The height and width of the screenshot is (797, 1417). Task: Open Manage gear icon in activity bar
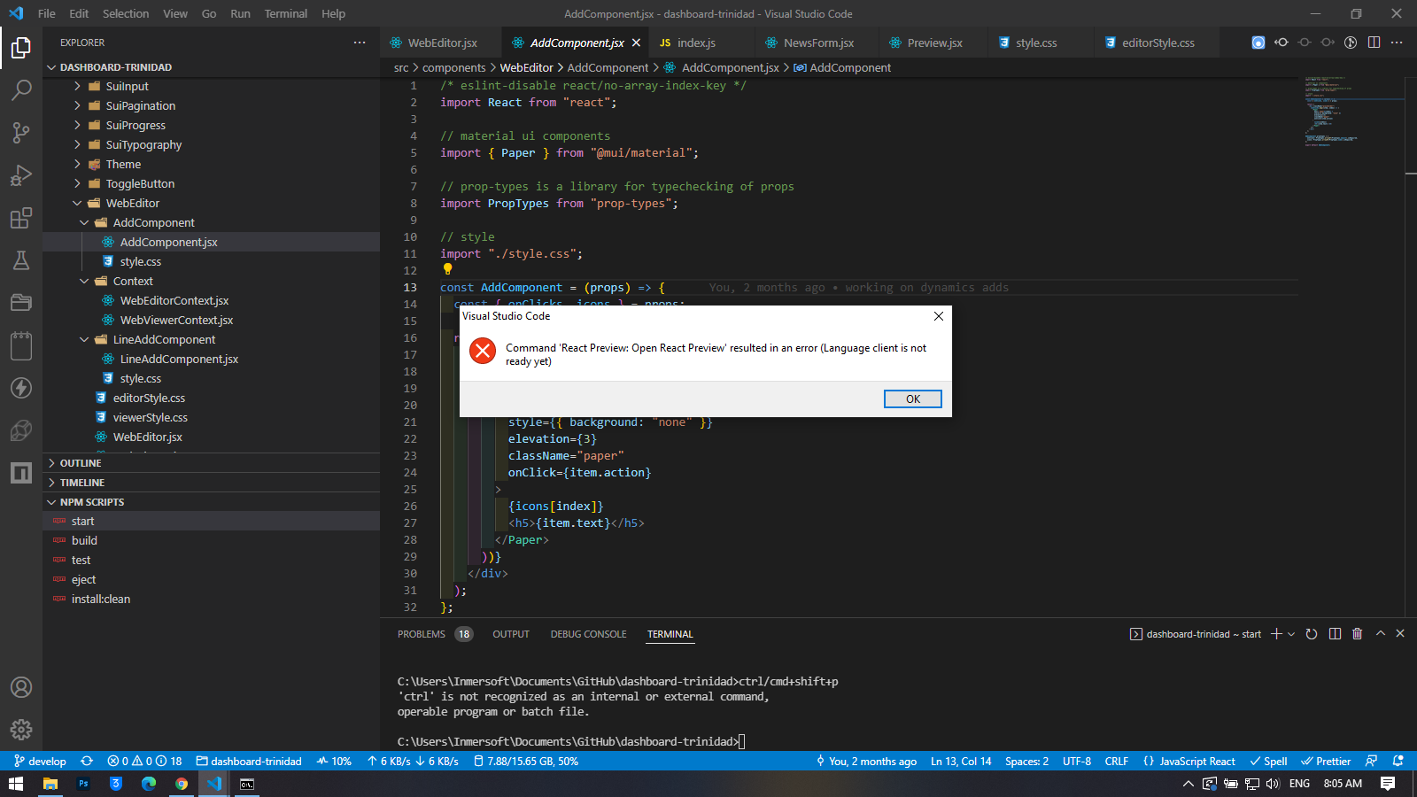pos(21,730)
